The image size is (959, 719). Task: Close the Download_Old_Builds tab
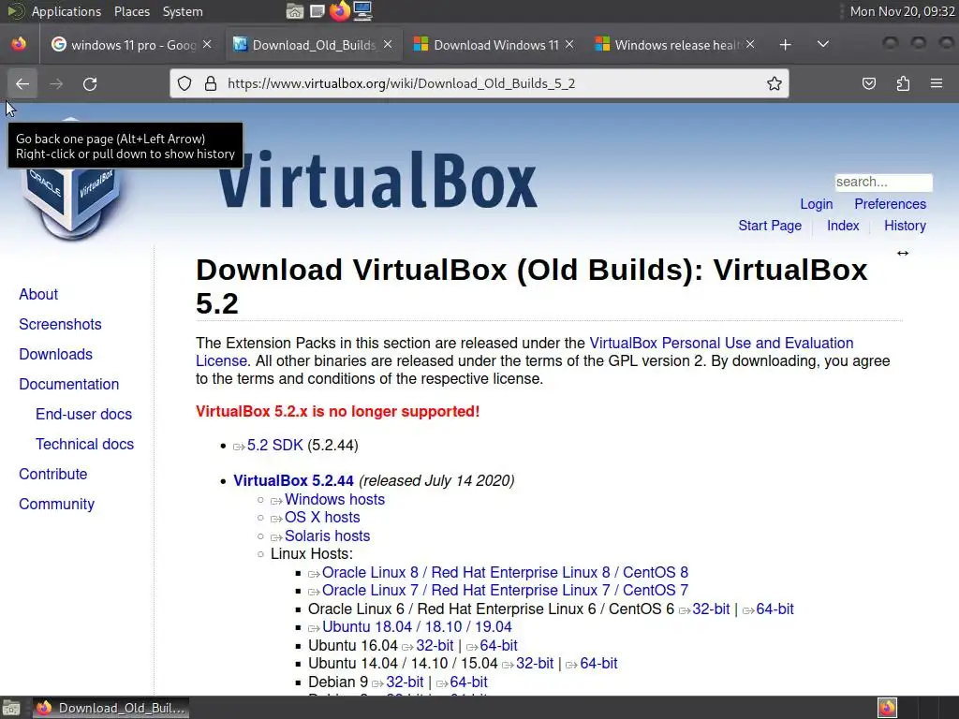coord(388,45)
